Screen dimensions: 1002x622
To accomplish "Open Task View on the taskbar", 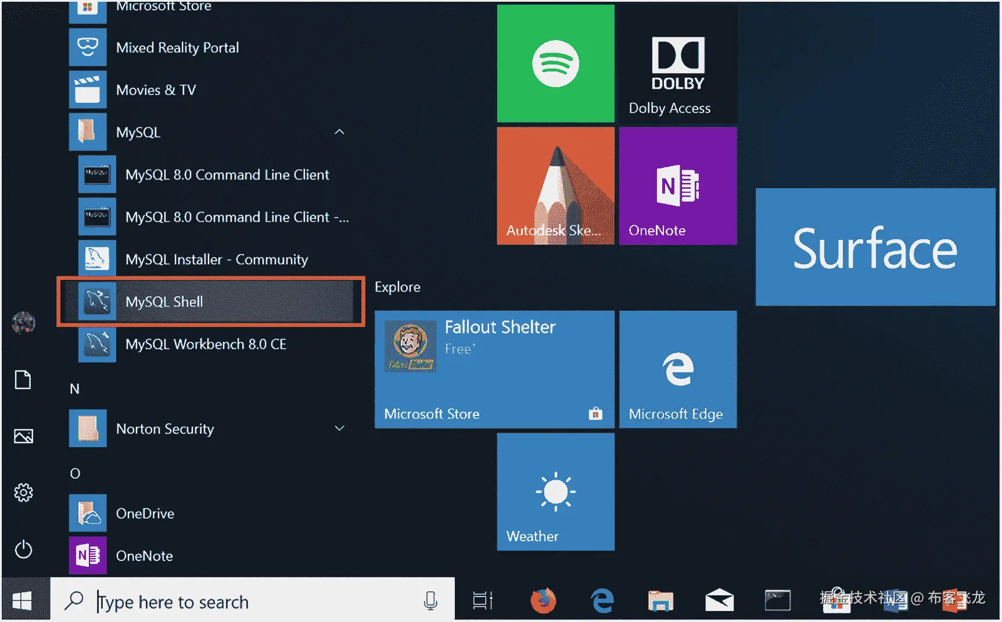I will tap(482, 601).
